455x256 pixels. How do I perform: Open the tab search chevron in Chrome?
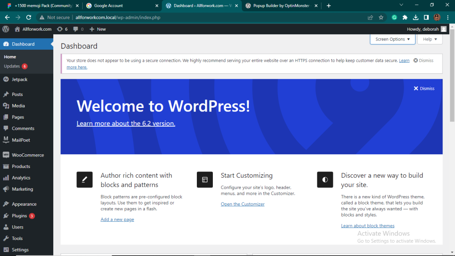coord(401,5)
